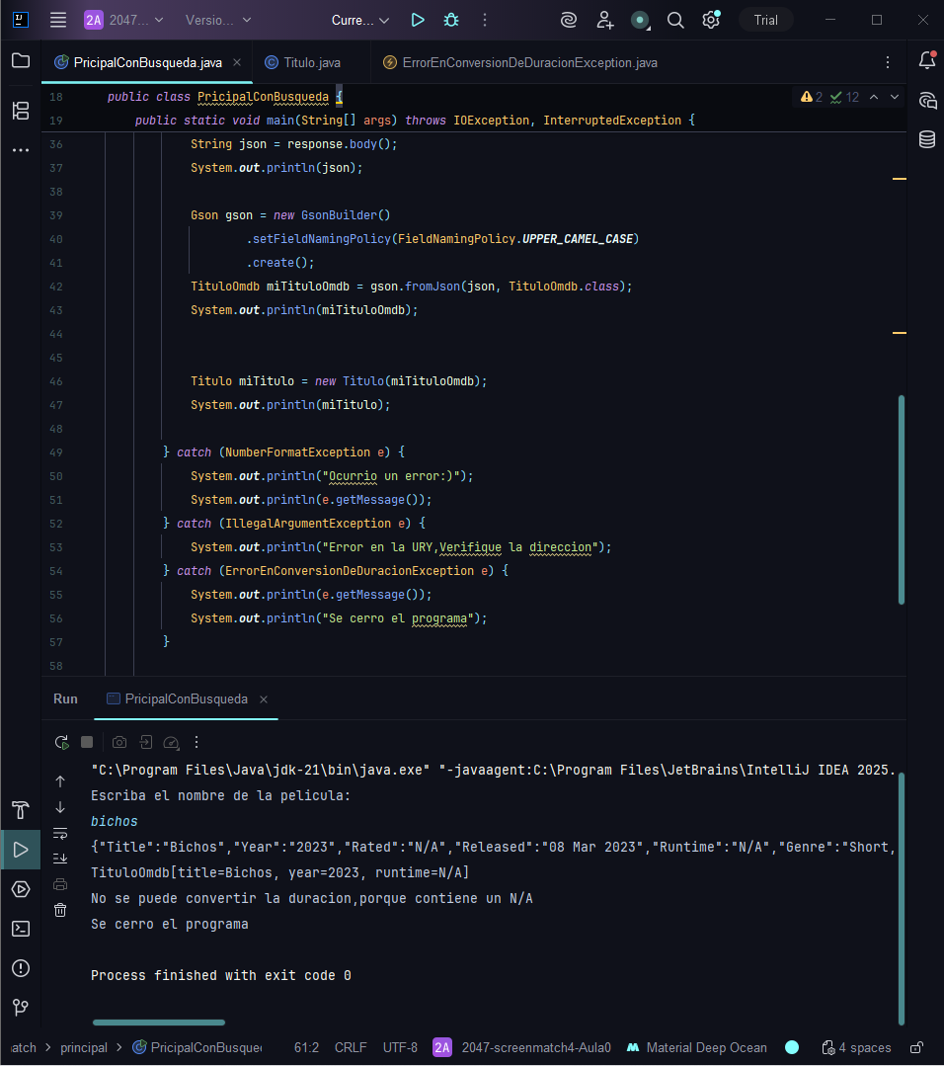Open the Project tool window folder icon

(21, 60)
